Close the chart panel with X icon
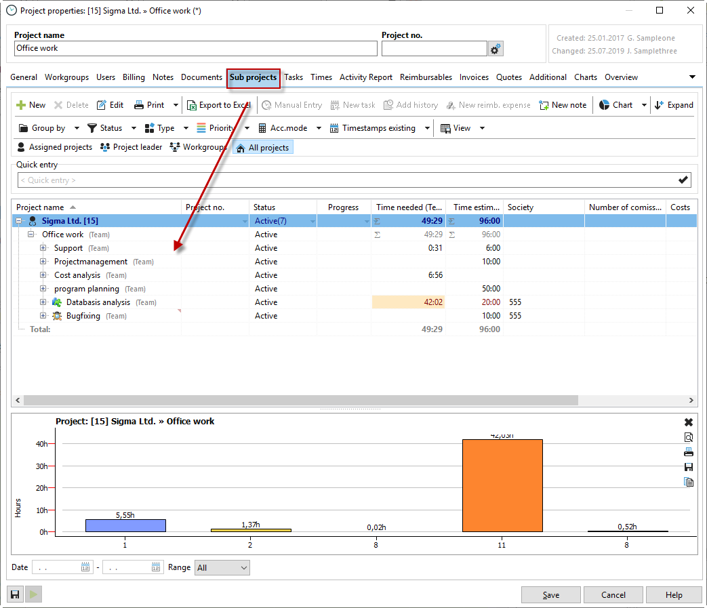 tap(689, 422)
